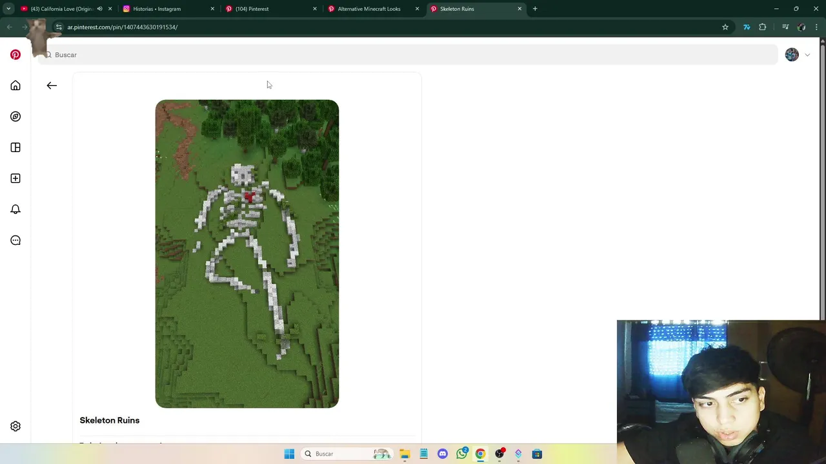Click the Skeleton Ruins pin title

pos(110,420)
